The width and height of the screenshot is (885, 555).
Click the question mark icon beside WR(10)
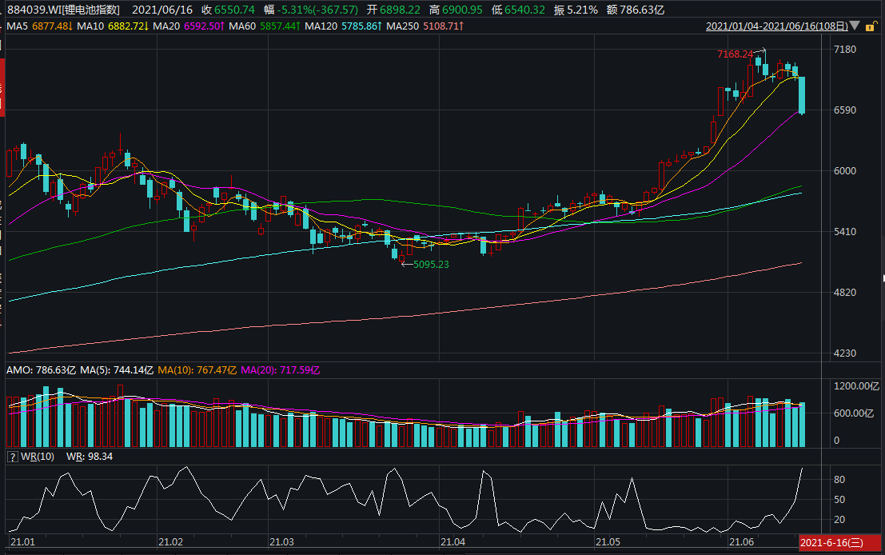click(x=12, y=456)
